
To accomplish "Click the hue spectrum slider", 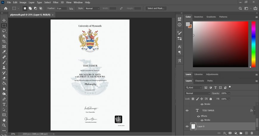I will point(253,44).
